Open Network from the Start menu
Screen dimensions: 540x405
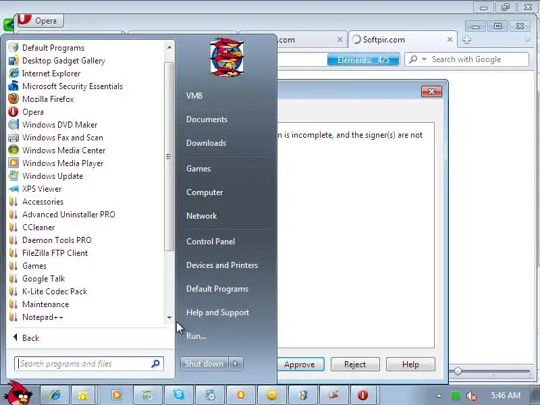pyautogui.click(x=201, y=216)
